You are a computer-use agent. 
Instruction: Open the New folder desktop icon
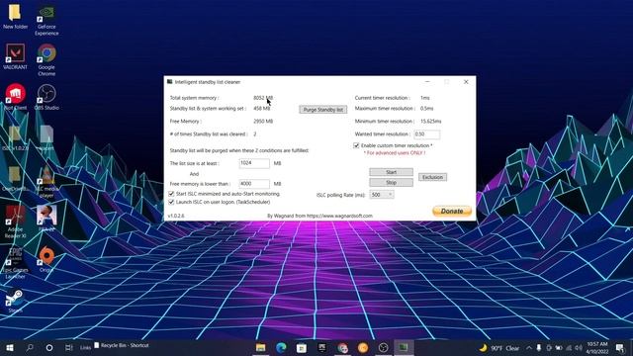click(x=16, y=16)
